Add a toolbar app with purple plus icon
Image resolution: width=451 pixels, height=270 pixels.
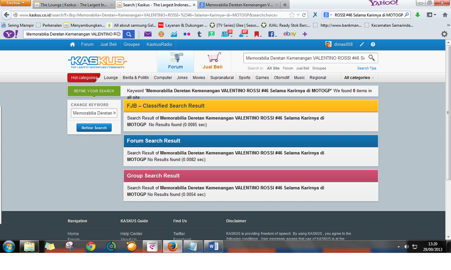point(305,34)
